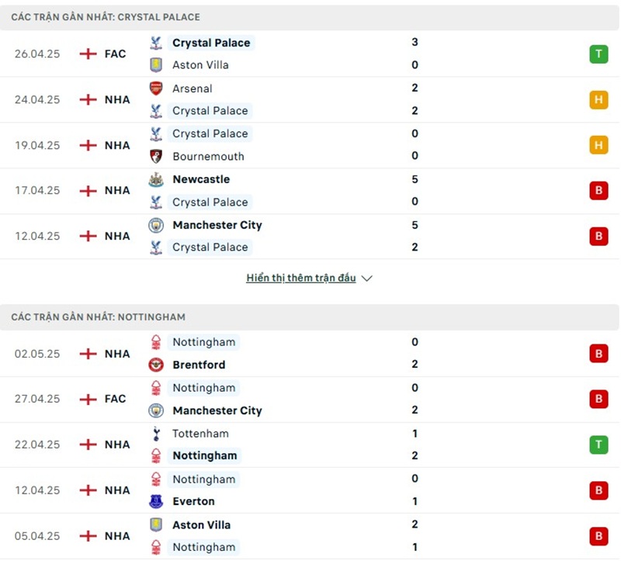Click the orange H badge for Arsenal match
Viewport: 621px width, 561px height.
598,99
